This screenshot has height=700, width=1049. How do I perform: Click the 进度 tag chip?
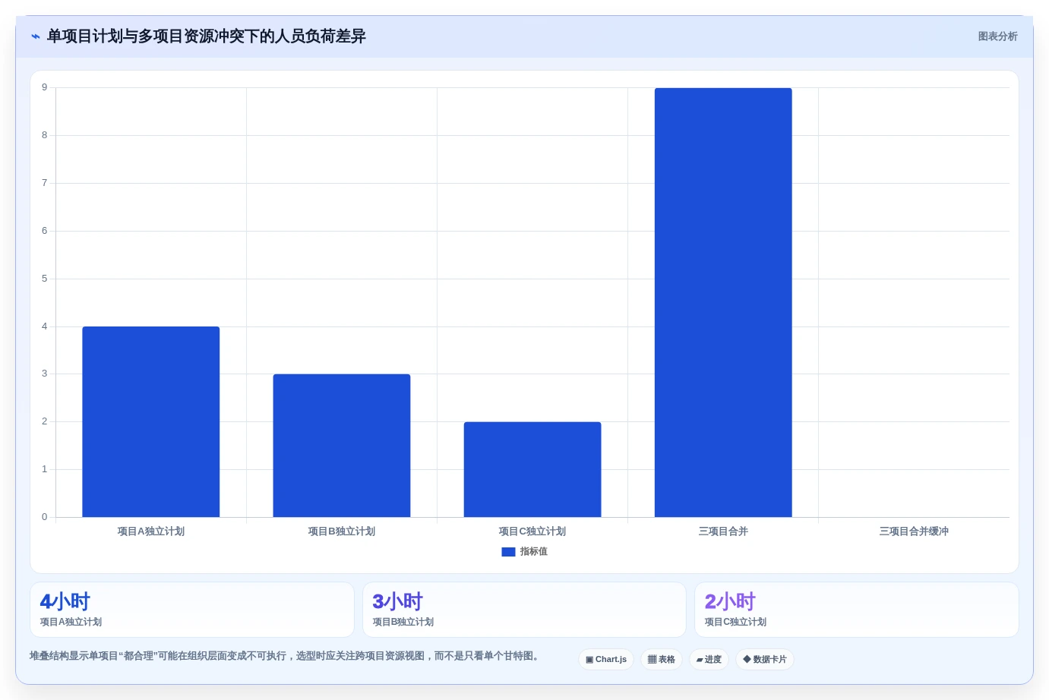[709, 659]
